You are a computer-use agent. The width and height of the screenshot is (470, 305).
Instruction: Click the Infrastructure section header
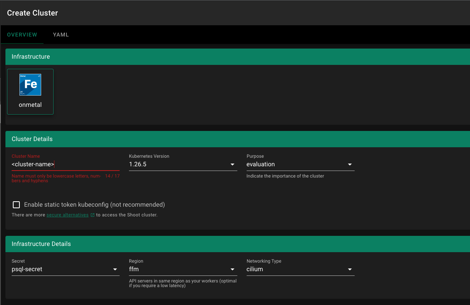pyautogui.click(x=31, y=57)
